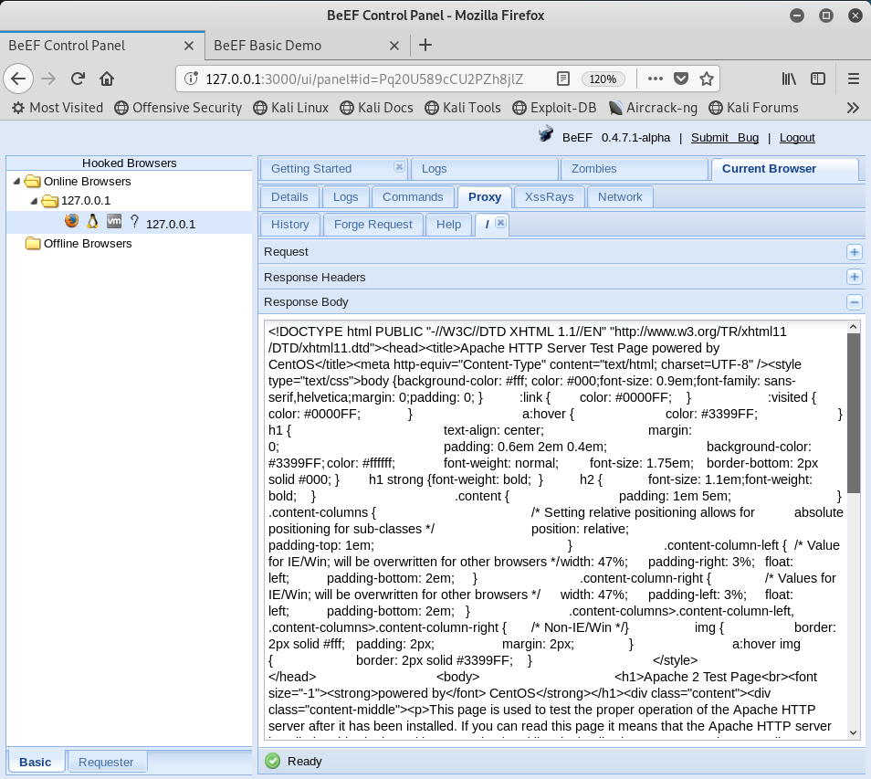Open the Kali Tools bookmark

463,108
